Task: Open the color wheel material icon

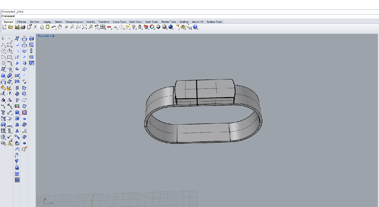Action: 152,27
